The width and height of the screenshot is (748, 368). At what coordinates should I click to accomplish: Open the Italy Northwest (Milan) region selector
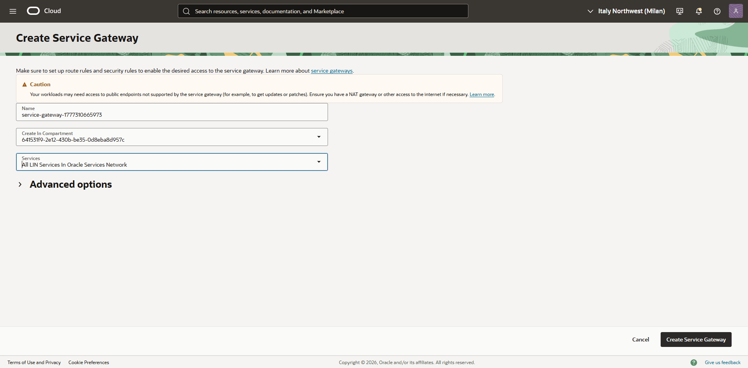626,11
